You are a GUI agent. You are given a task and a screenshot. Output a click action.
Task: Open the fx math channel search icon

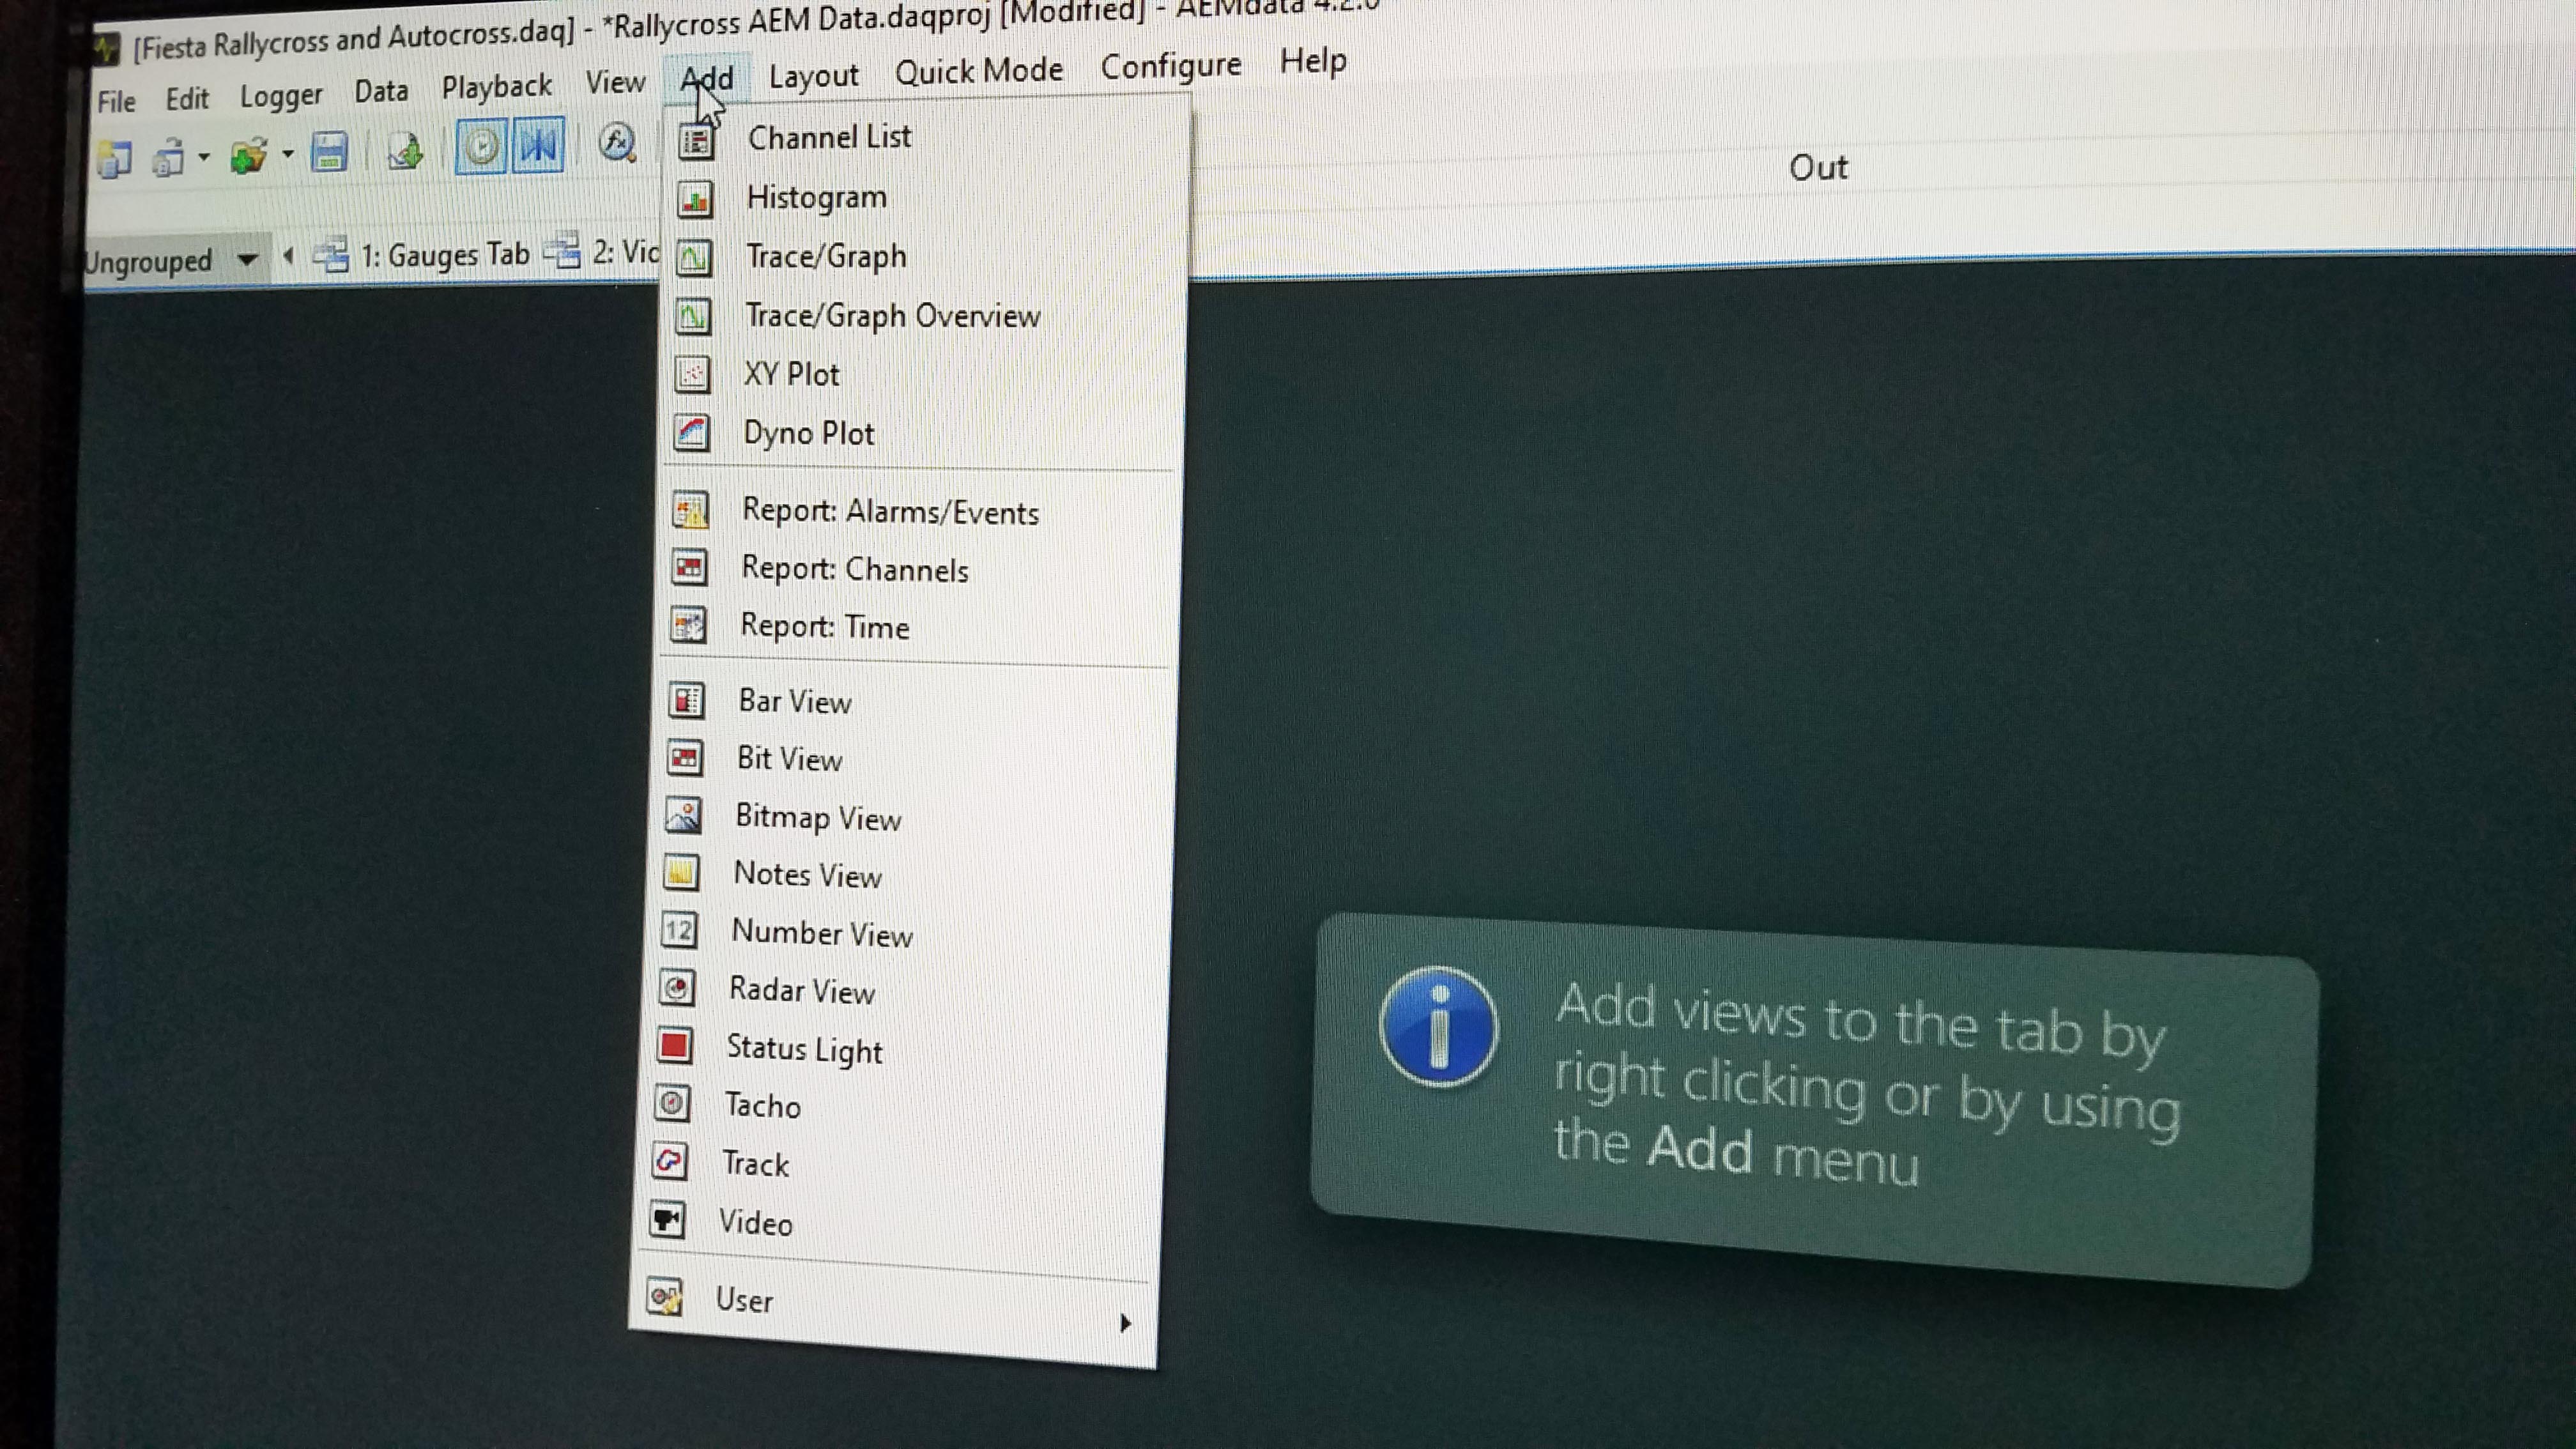[x=617, y=142]
